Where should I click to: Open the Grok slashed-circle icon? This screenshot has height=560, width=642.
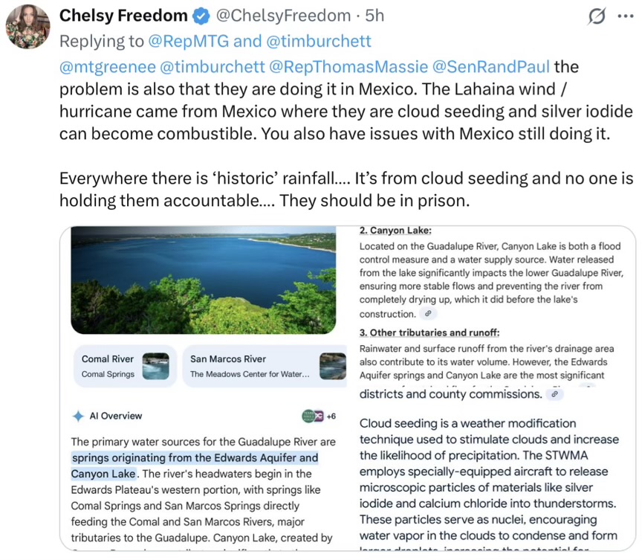pyautogui.click(x=597, y=16)
